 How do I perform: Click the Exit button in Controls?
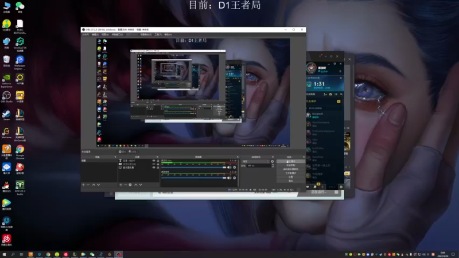(291, 181)
